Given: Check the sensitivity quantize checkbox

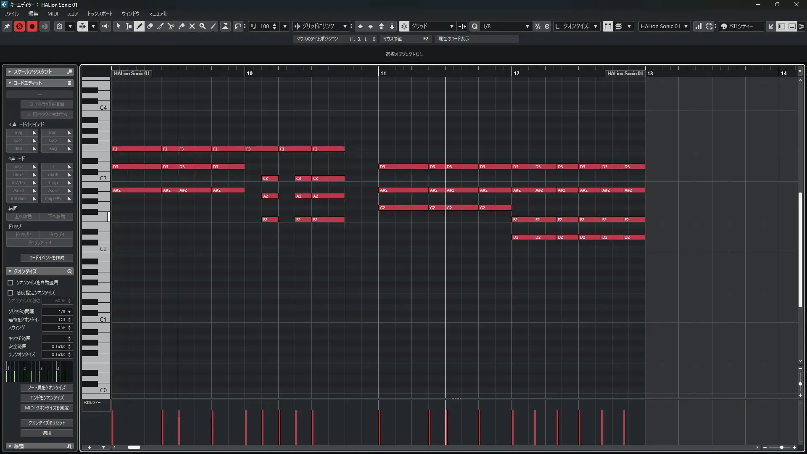Looking at the screenshot, I should click(11, 293).
